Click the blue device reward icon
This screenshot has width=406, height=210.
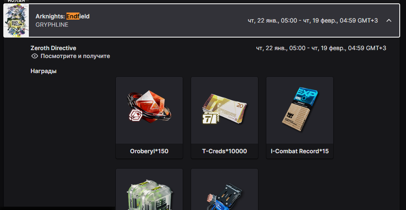pyautogui.click(x=224, y=197)
